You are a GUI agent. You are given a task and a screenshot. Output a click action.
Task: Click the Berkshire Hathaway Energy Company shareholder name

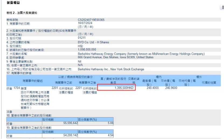(x=141, y=54)
